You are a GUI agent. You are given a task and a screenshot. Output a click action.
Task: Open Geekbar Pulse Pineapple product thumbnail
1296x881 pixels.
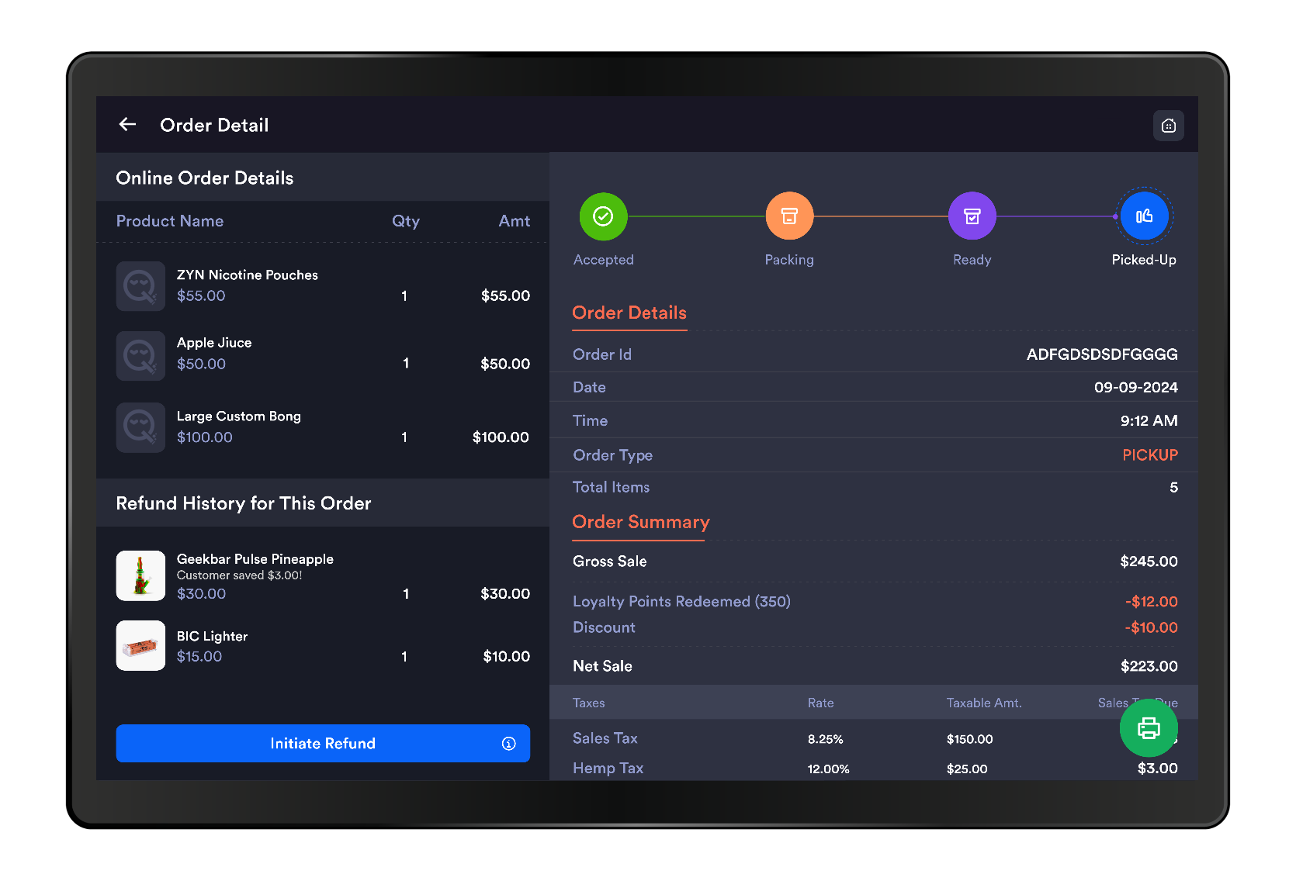[x=140, y=576]
